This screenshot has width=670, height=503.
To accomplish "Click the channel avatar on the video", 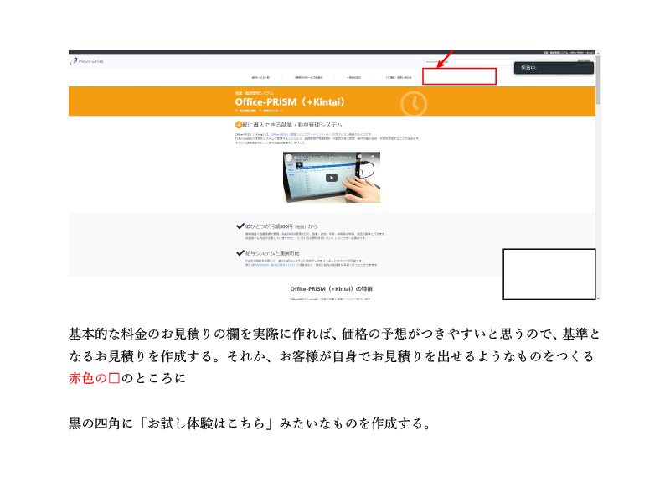I will pos(289,158).
